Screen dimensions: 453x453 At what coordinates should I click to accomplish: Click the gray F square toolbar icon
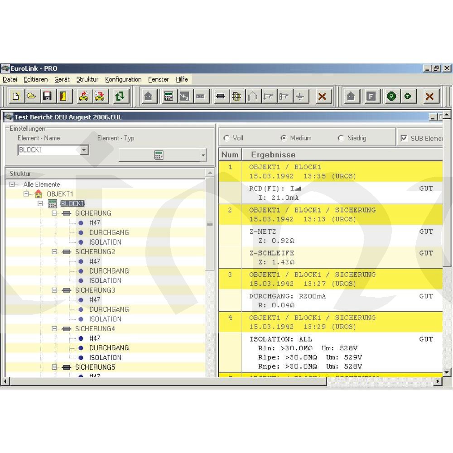coord(371,96)
